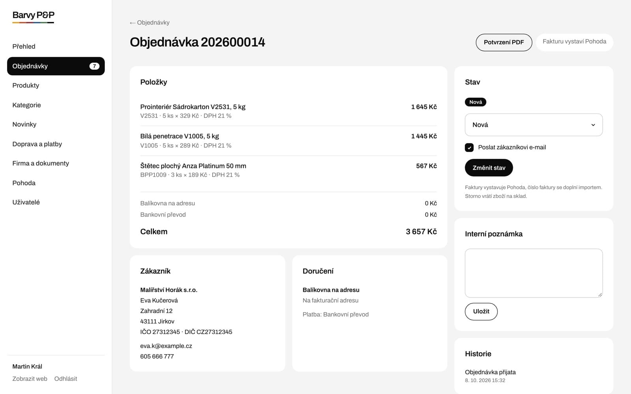Click the 1 645 Kč price
The width and height of the screenshot is (631, 394).
(424, 107)
